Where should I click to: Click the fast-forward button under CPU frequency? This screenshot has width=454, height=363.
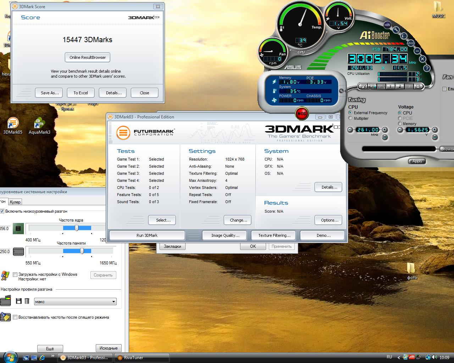pyautogui.click(x=384, y=137)
